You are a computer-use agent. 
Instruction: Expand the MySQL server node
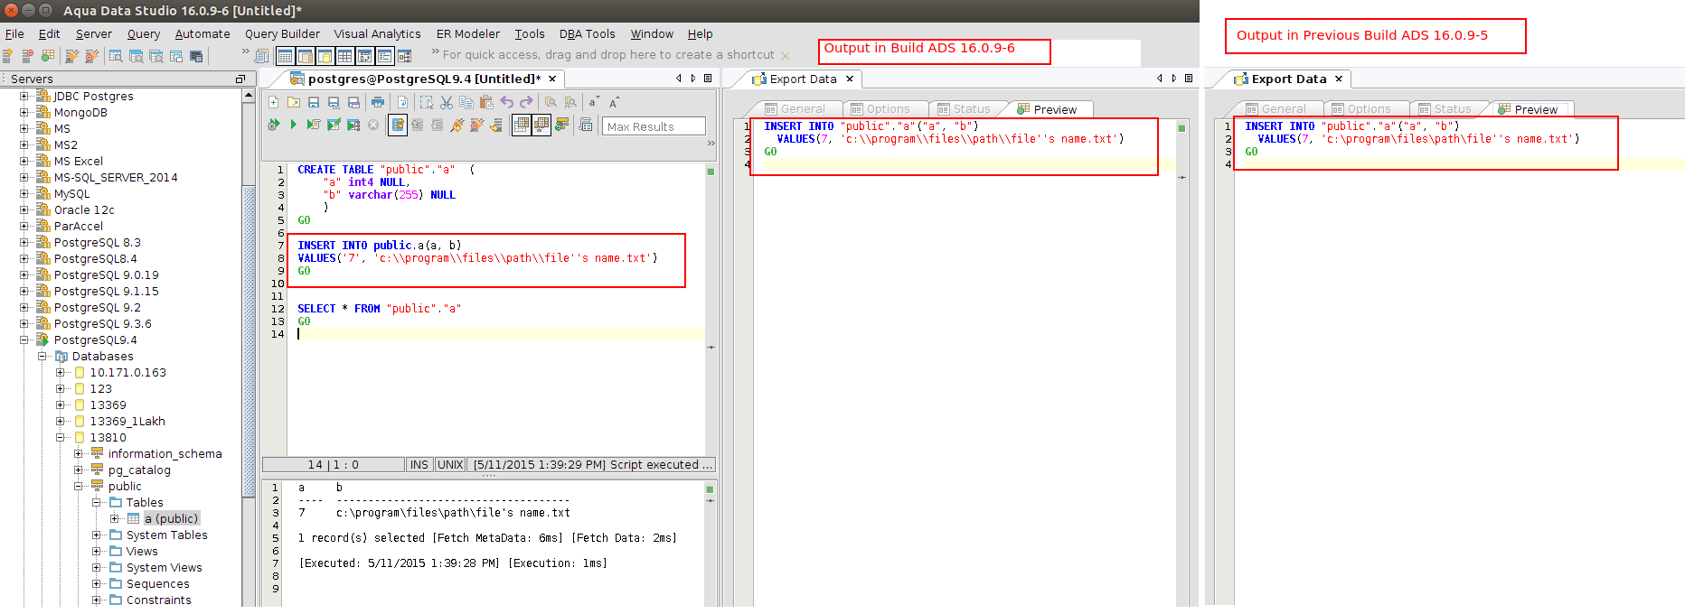(x=24, y=193)
